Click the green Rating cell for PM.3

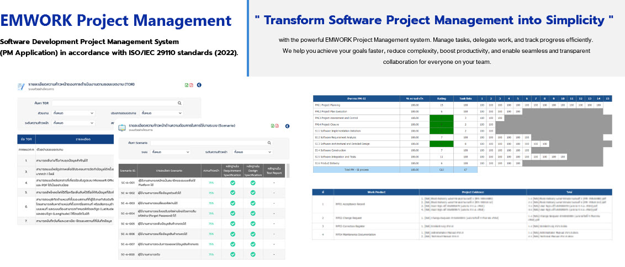[x=441, y=118]
